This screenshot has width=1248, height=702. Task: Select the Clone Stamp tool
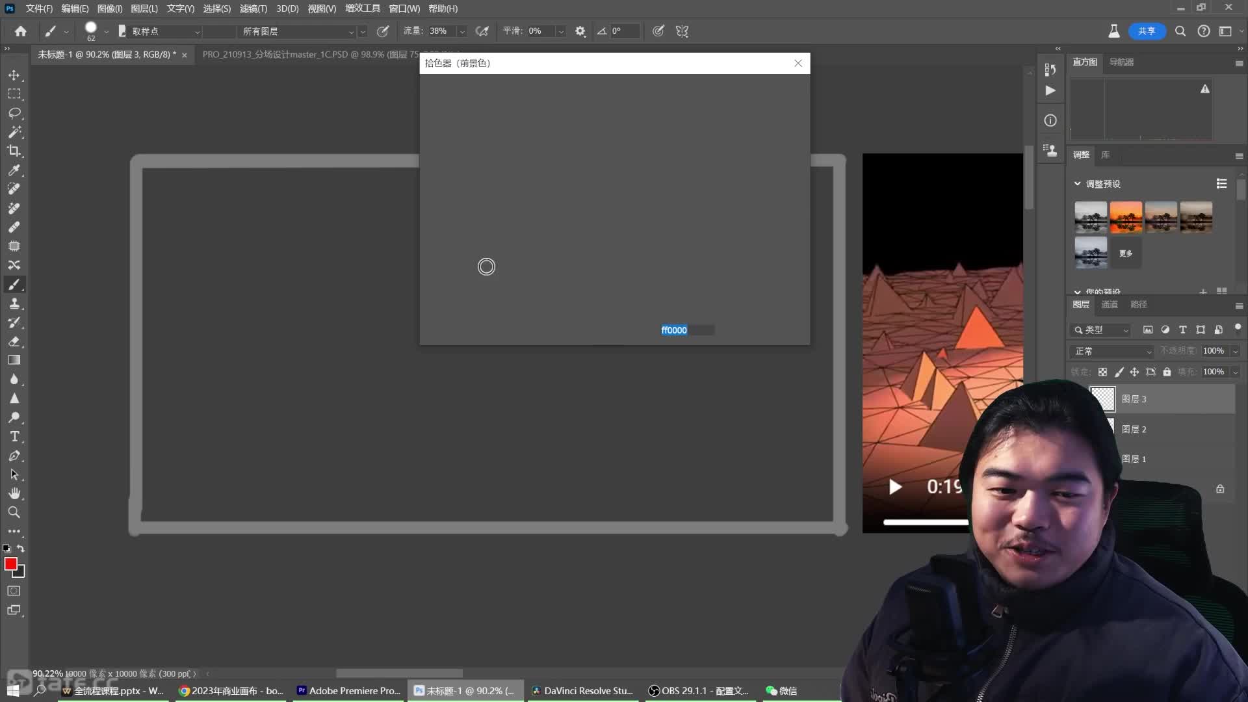[x=14, y=304]
